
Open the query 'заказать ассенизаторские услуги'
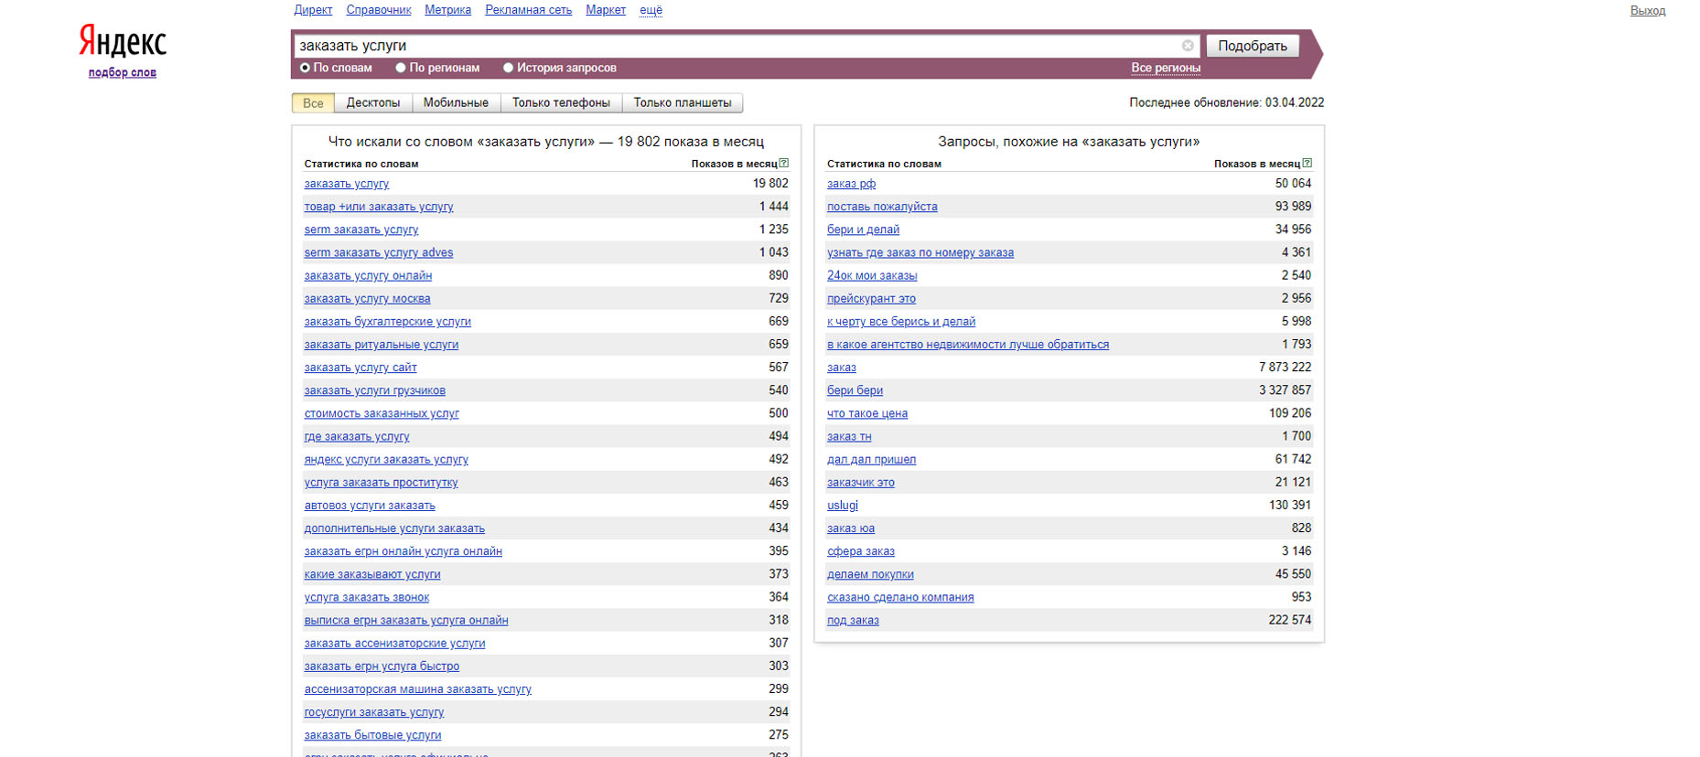(x=394, y=644)
